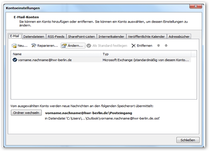The height and width of the screenshot is (151, 209).
Task: Switch to the Adressbücher tab
Action: click(179, 37)
